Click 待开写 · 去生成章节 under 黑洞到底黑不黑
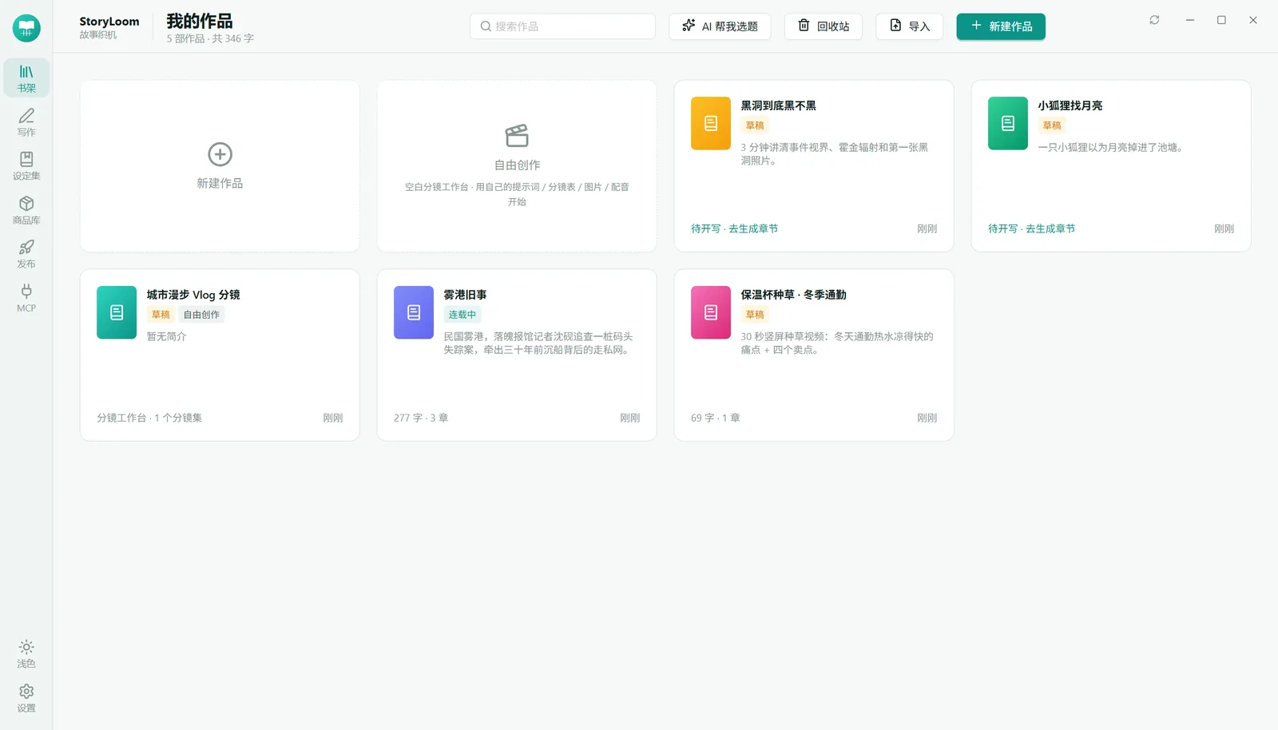The width and height of the screenshot is (1278, 730). [734, 228]
